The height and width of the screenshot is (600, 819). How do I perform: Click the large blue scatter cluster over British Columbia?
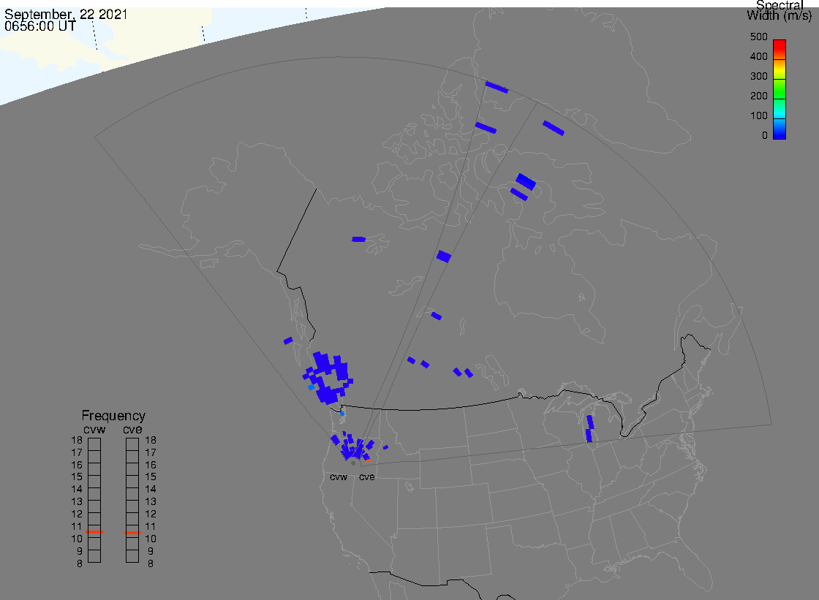click(x=328, y=379)
